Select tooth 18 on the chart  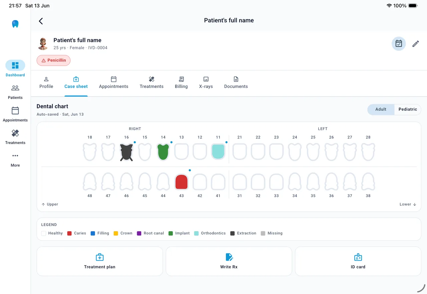(x=90, y=152)
